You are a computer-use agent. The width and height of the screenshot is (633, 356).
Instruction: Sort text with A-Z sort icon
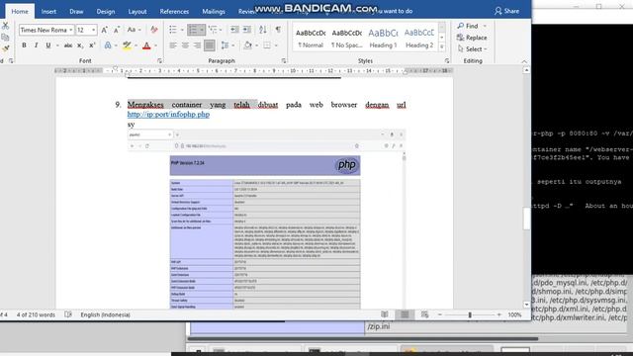263,30
